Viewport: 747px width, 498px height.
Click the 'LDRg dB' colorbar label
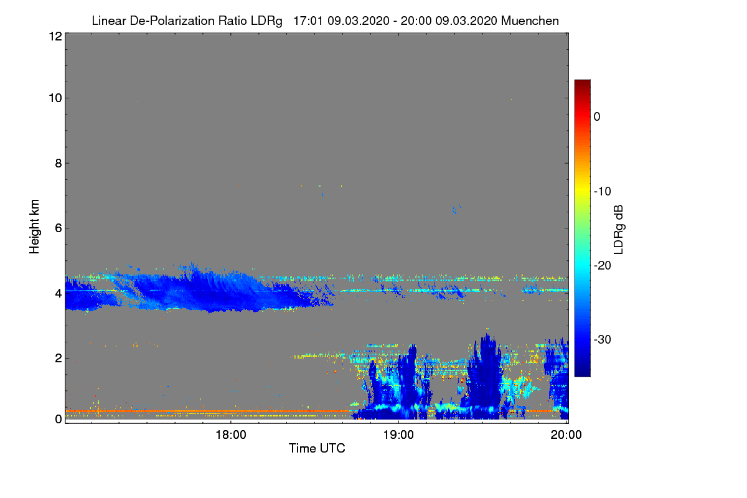[618, 228]
